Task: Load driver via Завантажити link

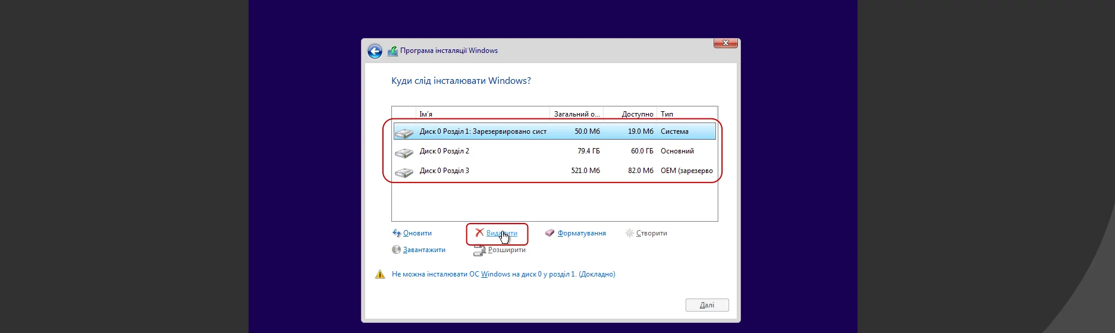Action: [x=424, y=250]
